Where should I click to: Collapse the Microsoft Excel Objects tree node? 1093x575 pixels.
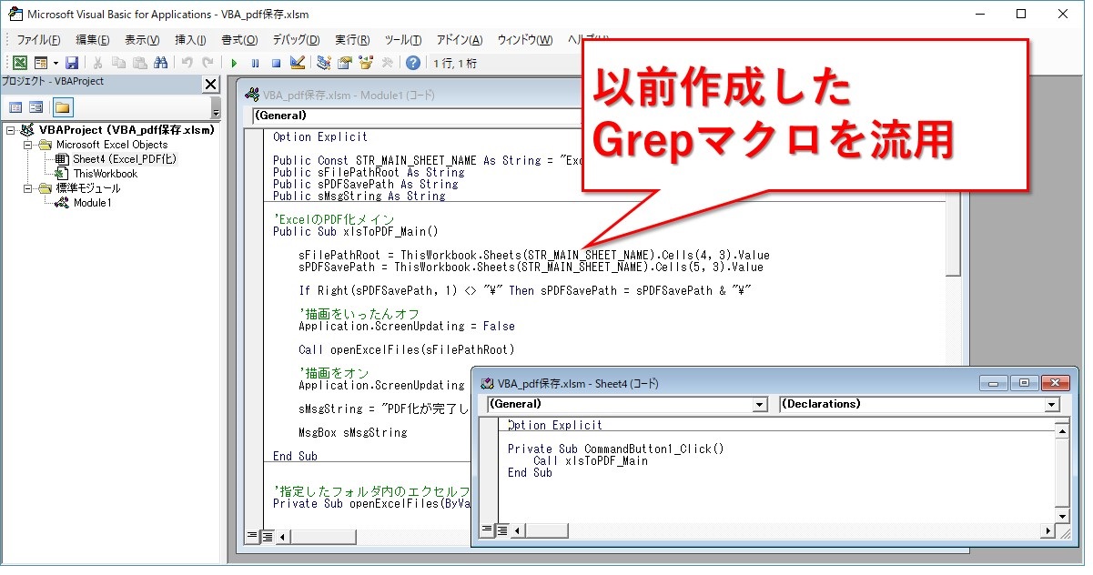[29, 144]
